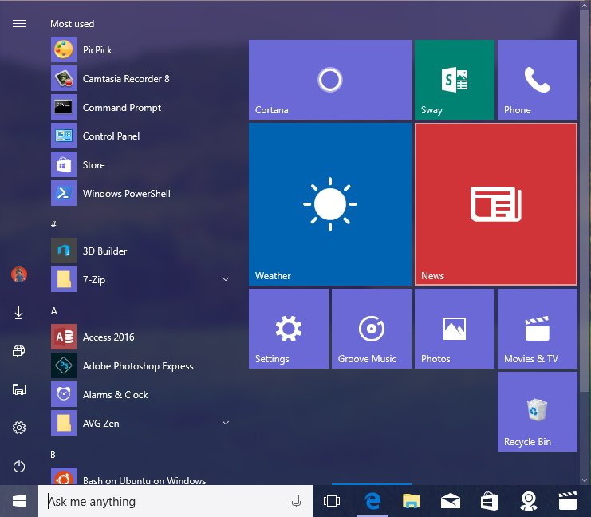Open the Recycle Bin tile
Image resolution: width=591 pixels, height=517 pixels.
(537, 412)
